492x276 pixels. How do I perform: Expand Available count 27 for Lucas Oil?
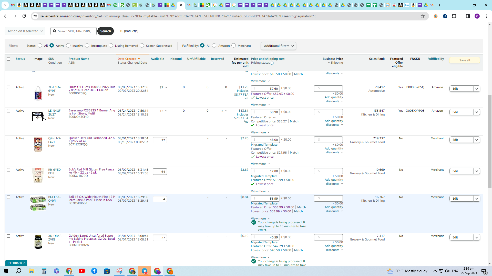coord(163,87)
